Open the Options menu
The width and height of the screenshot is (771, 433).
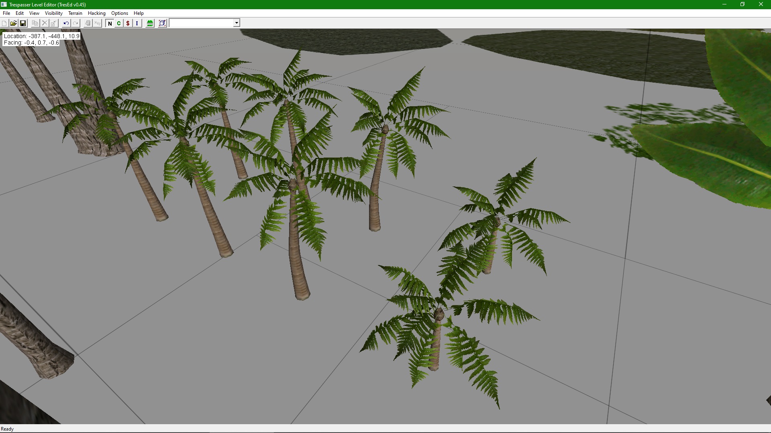point(119,13)
